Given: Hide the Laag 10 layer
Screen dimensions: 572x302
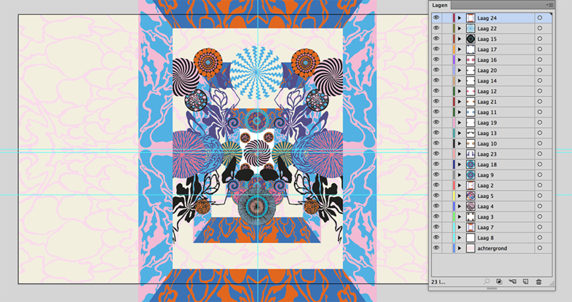Looking at the screenshot, I should click(x=436, y=144).
